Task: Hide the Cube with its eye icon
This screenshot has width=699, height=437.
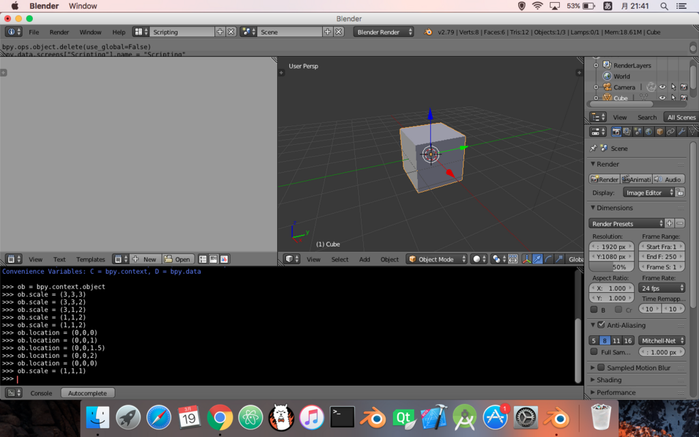Action: click(662, 98)
